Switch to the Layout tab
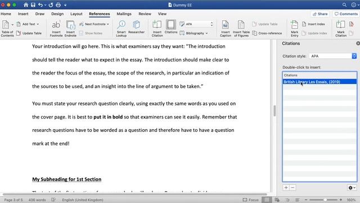Image resolution: width=360 pixels, height=203 pixels. (x=76, y=14)
